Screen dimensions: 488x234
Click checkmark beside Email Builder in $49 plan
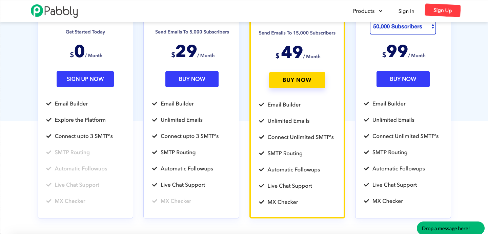(262, 104)
